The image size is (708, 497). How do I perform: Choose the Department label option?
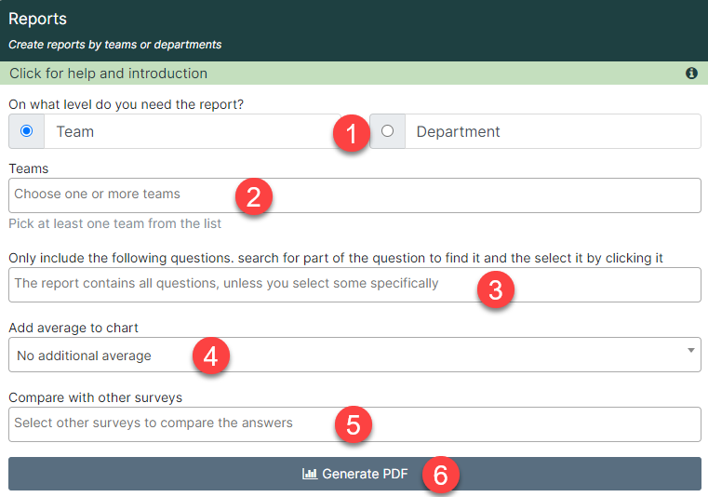coord(458,131)
